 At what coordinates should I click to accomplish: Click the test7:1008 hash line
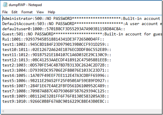55,91
